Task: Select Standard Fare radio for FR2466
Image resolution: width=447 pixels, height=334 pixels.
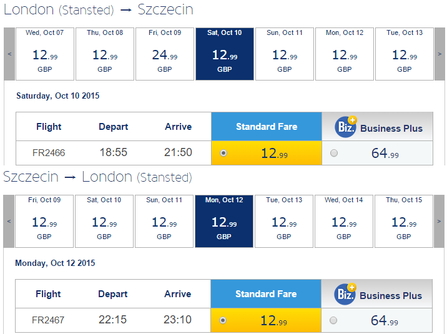Action: tap(223, 153)
